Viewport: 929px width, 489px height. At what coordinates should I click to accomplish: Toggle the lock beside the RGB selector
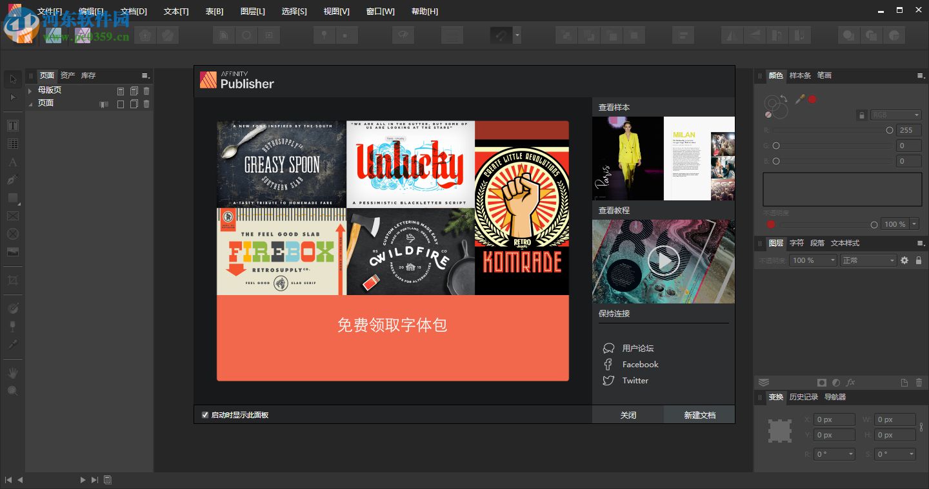tap(862, 115)
